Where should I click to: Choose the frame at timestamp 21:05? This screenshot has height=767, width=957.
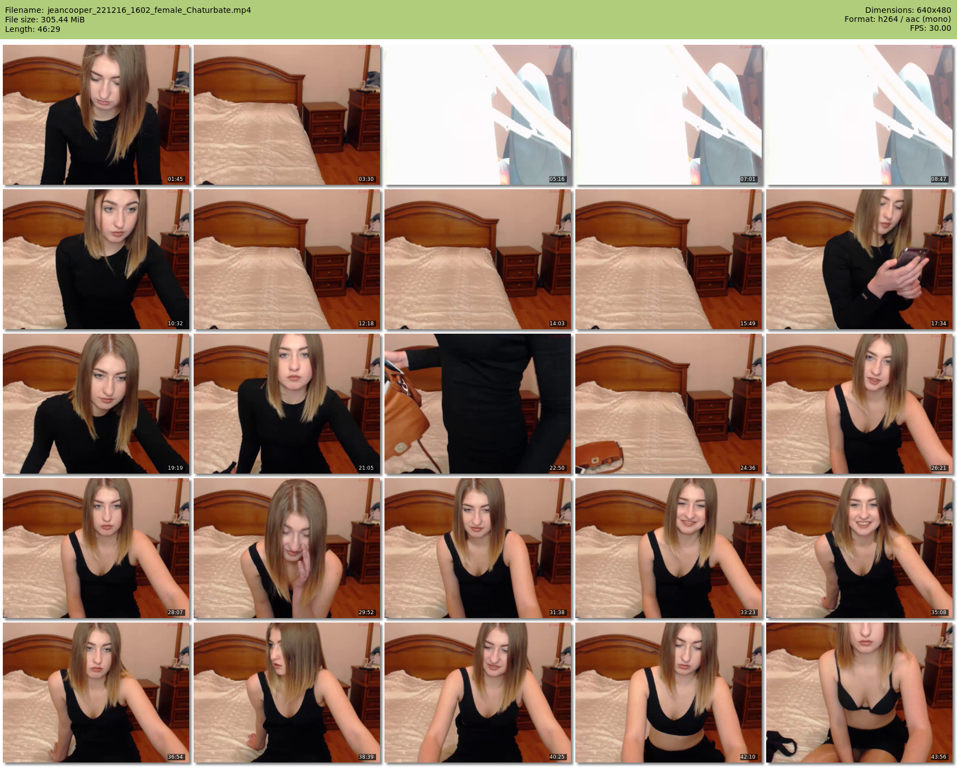(x=287, y=404)
